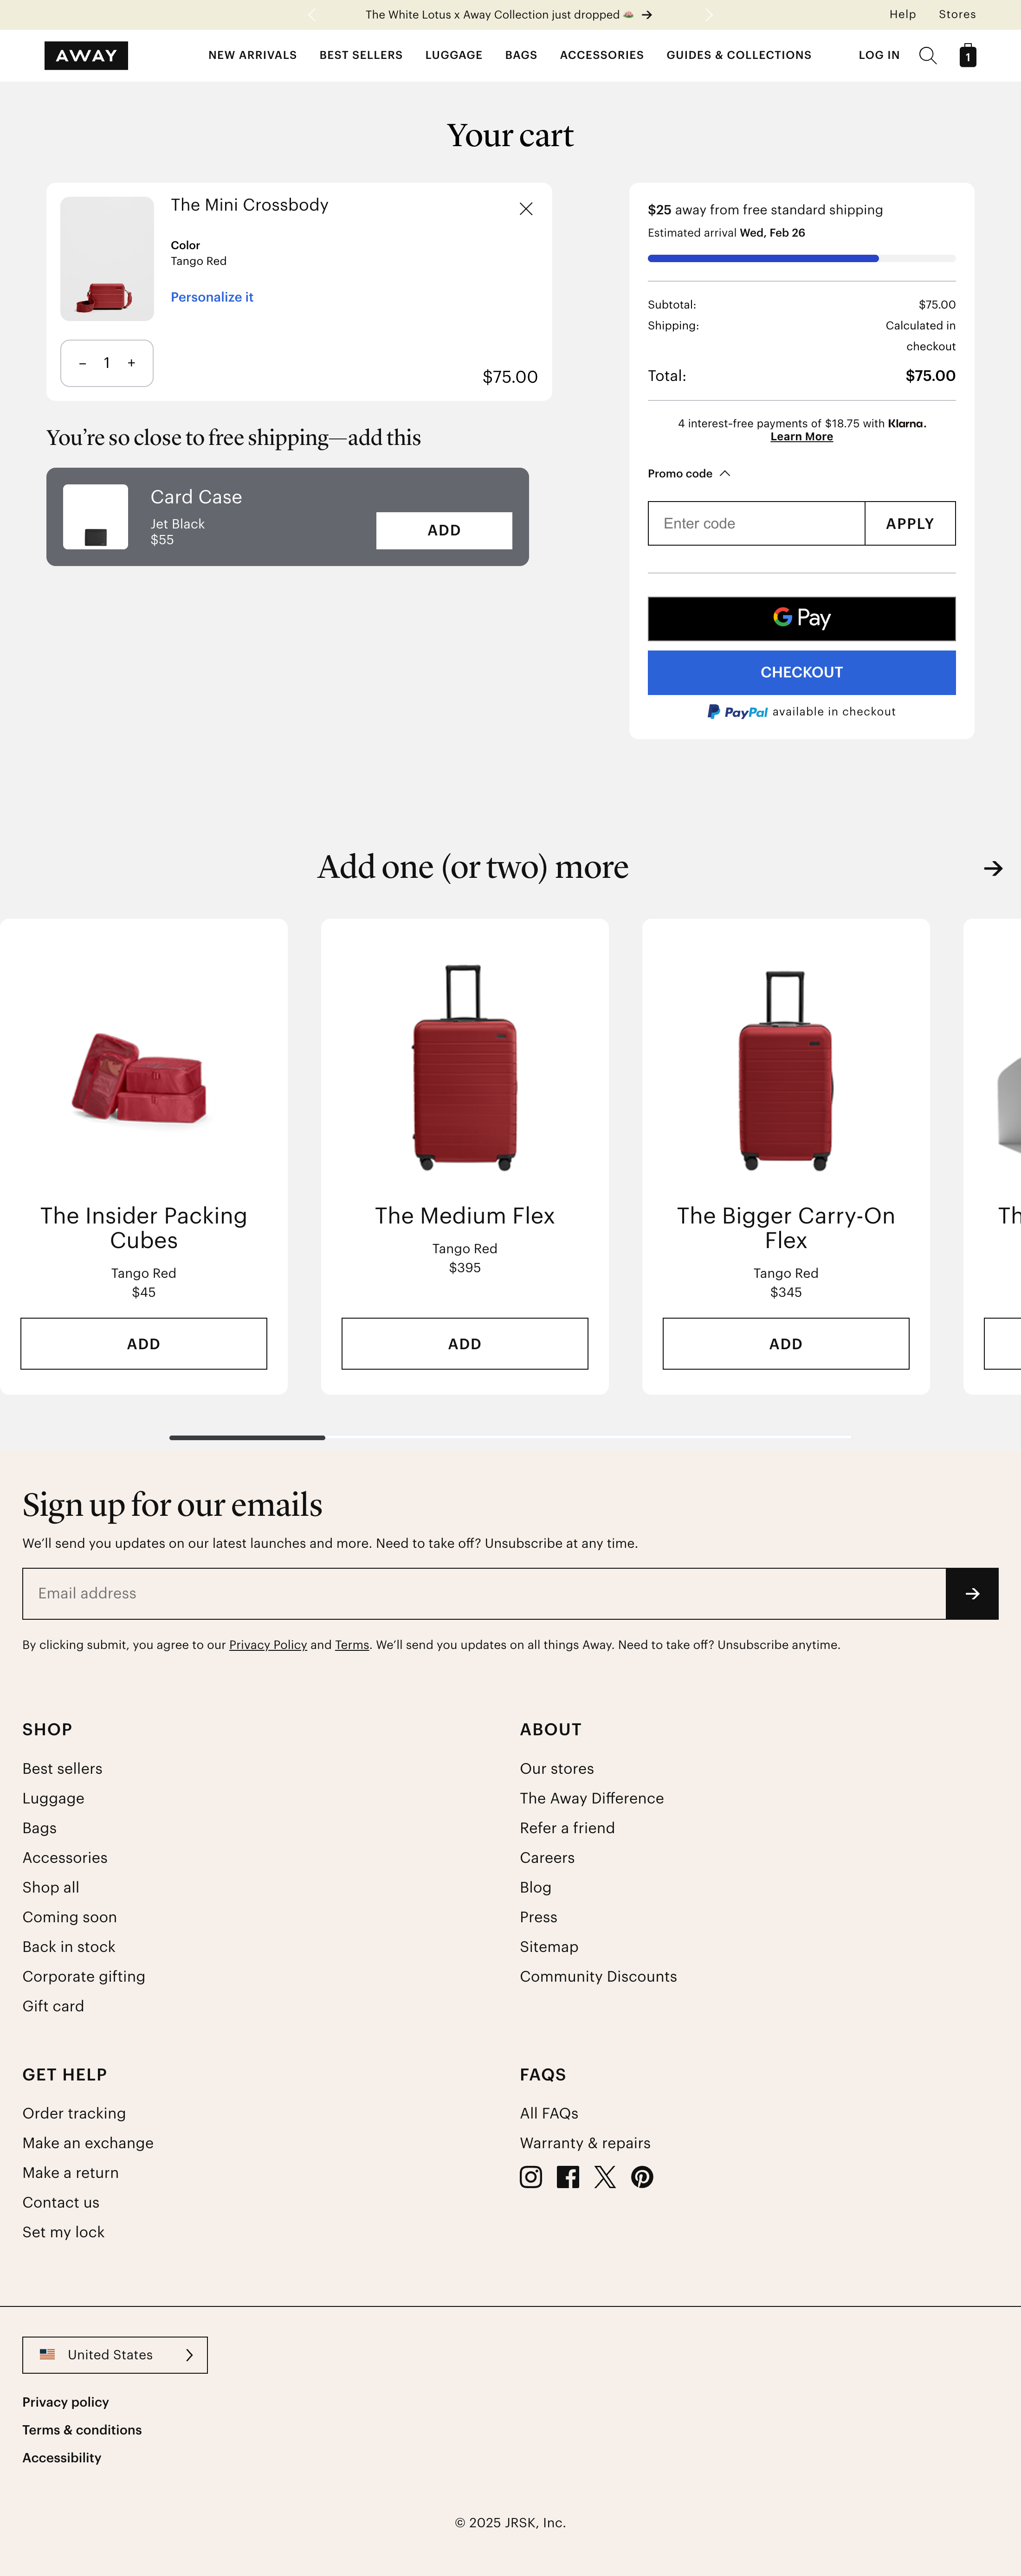Increase Mini Crossbody quantity with plus
Screen dimensions: 1021x2576
[x=131, y=363]
